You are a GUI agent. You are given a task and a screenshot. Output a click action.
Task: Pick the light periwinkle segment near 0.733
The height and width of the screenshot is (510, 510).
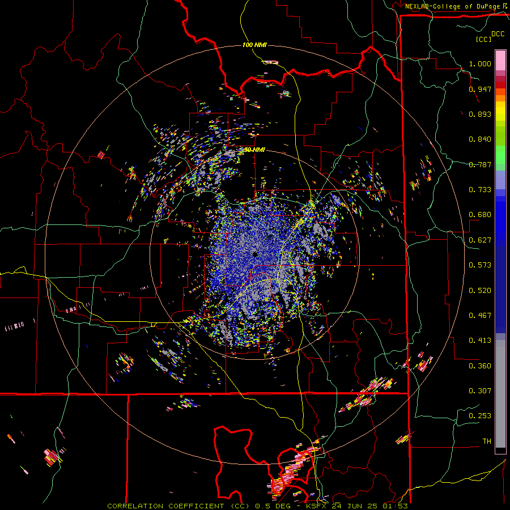point(500,180)
